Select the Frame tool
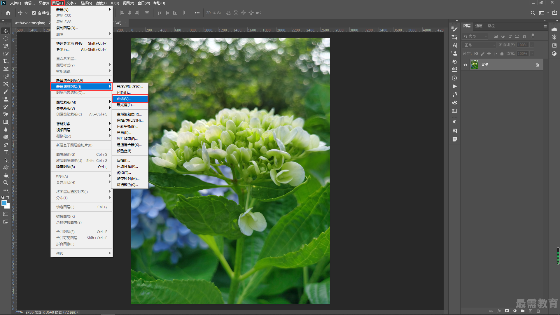Image resolution: width=560 pixels, height=315 pixels. (x=6, y=69)
